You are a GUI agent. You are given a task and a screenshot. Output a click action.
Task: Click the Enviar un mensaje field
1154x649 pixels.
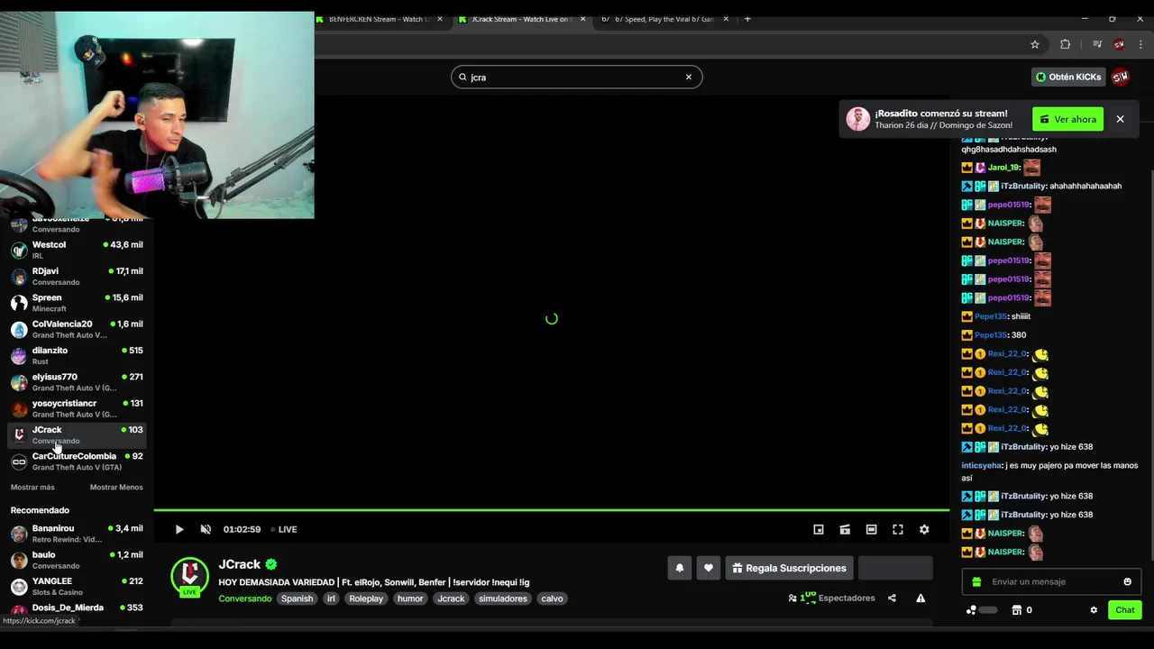click(1051, 581)
